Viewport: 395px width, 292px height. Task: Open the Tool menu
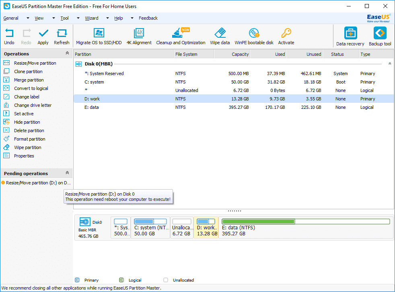click(64, 18)
